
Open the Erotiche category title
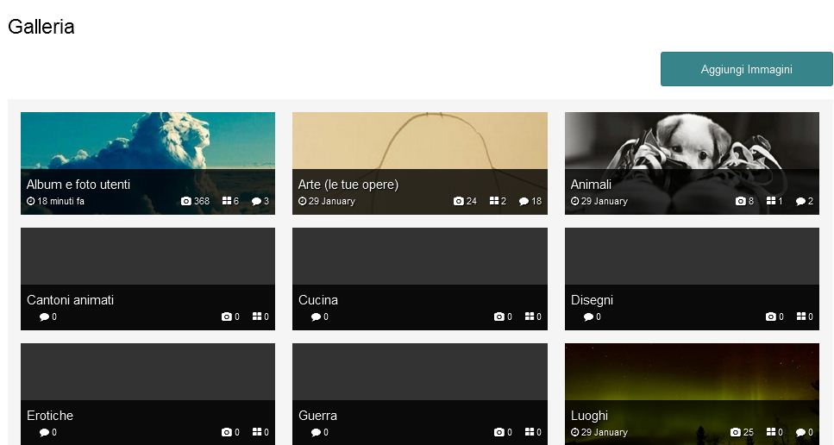[50, 416]
